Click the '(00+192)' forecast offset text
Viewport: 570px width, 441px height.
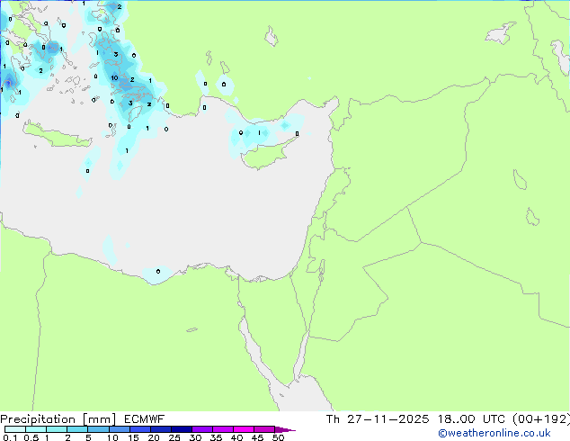[x=541, y=419]
